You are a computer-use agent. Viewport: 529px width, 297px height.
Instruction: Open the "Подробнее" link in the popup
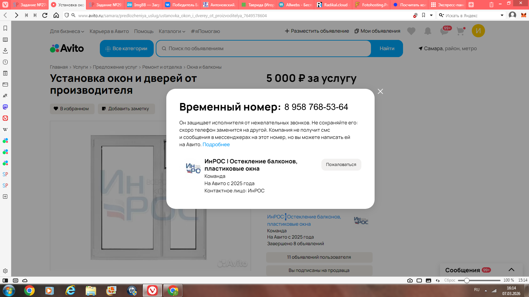(x=216, y=145)
